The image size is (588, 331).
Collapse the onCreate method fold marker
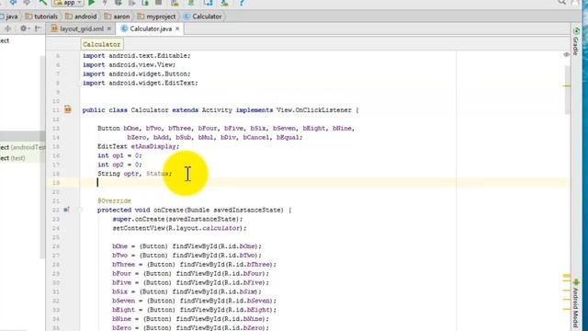tap(79, 210)
